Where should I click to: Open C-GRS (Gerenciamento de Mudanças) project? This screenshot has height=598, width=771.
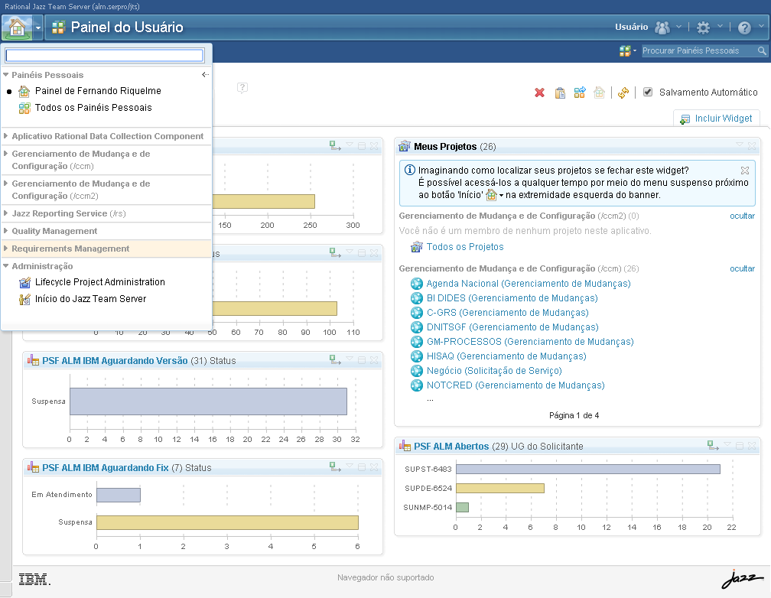507,313
